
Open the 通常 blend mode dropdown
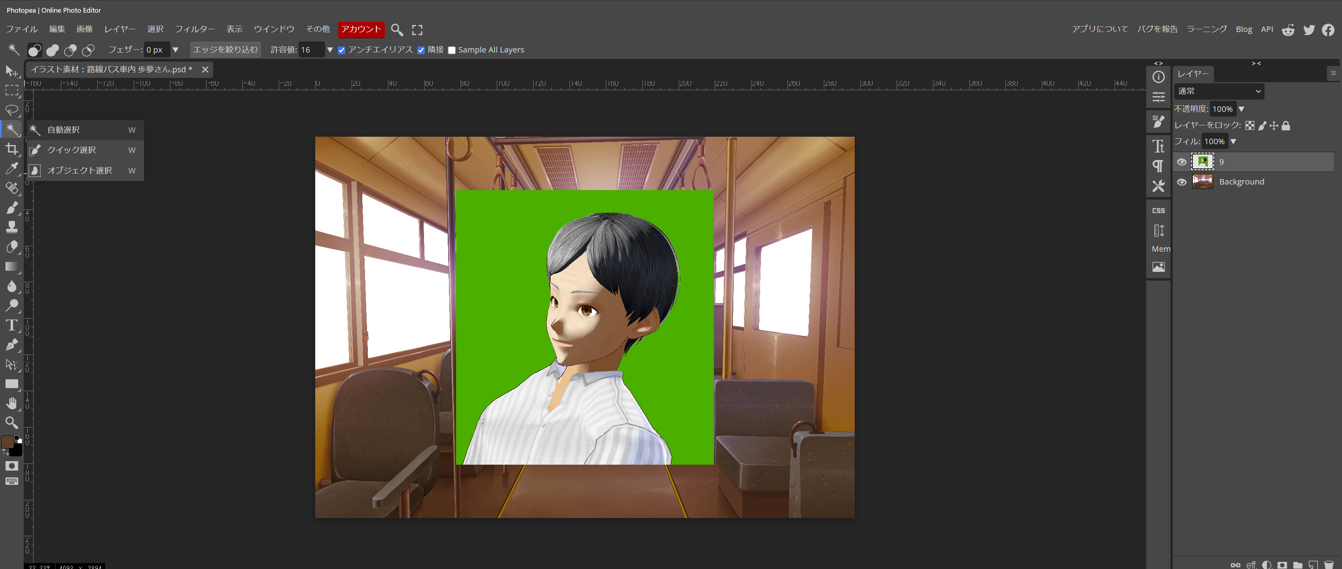[x=1219, y=91]
